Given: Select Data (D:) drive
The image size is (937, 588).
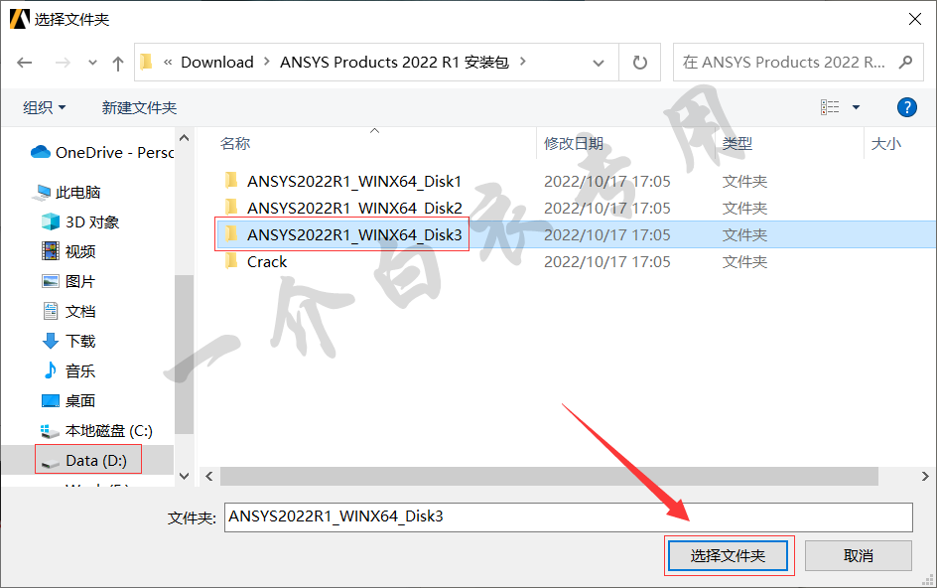Looking at the screenshot, I should click(88, 461).
